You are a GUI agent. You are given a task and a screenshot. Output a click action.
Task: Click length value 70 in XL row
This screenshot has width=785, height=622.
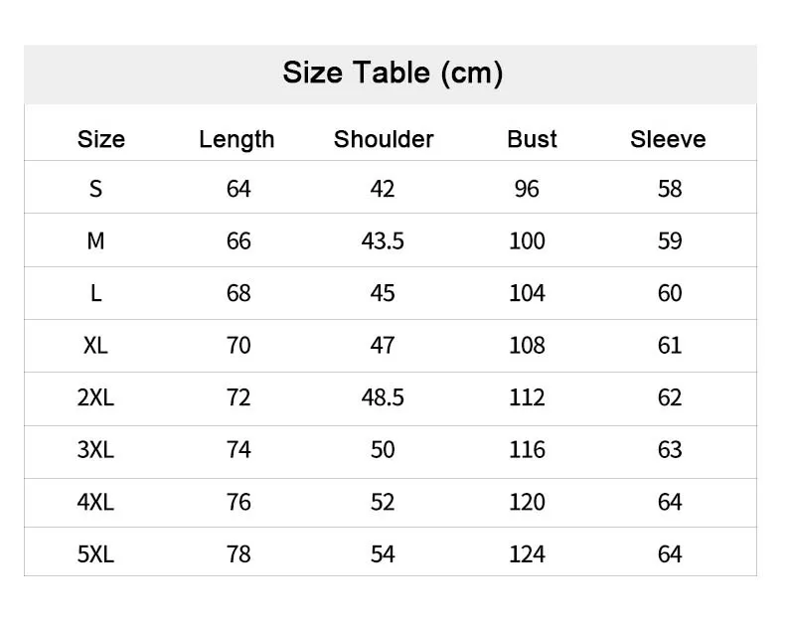tap(238, 345)
